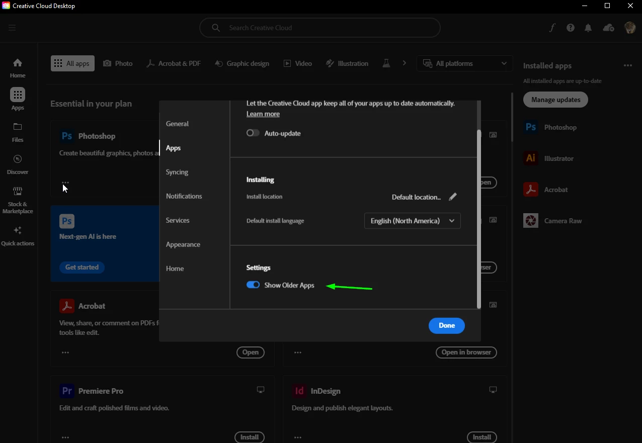This screenshot has height=443, width=642.
Task: Click the preferences dialog scrollbar
Action: 479,219
